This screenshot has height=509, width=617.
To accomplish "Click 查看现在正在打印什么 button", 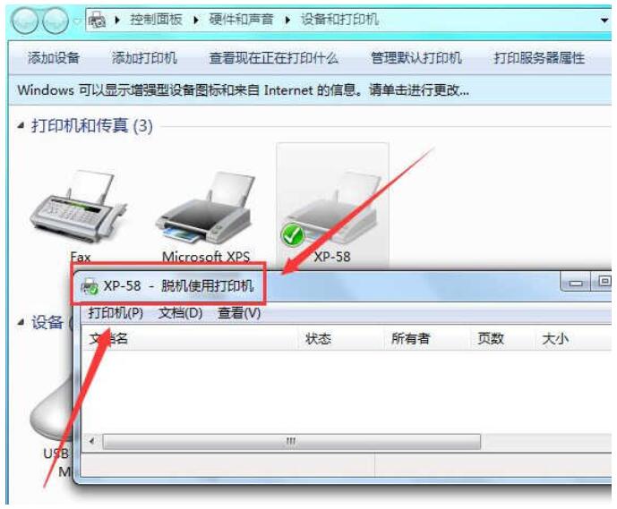I will tap(273, 58).
